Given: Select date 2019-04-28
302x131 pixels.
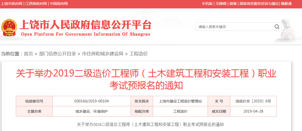Looking at the screenshot, I should pyautogui.click(x=253, y=111).
